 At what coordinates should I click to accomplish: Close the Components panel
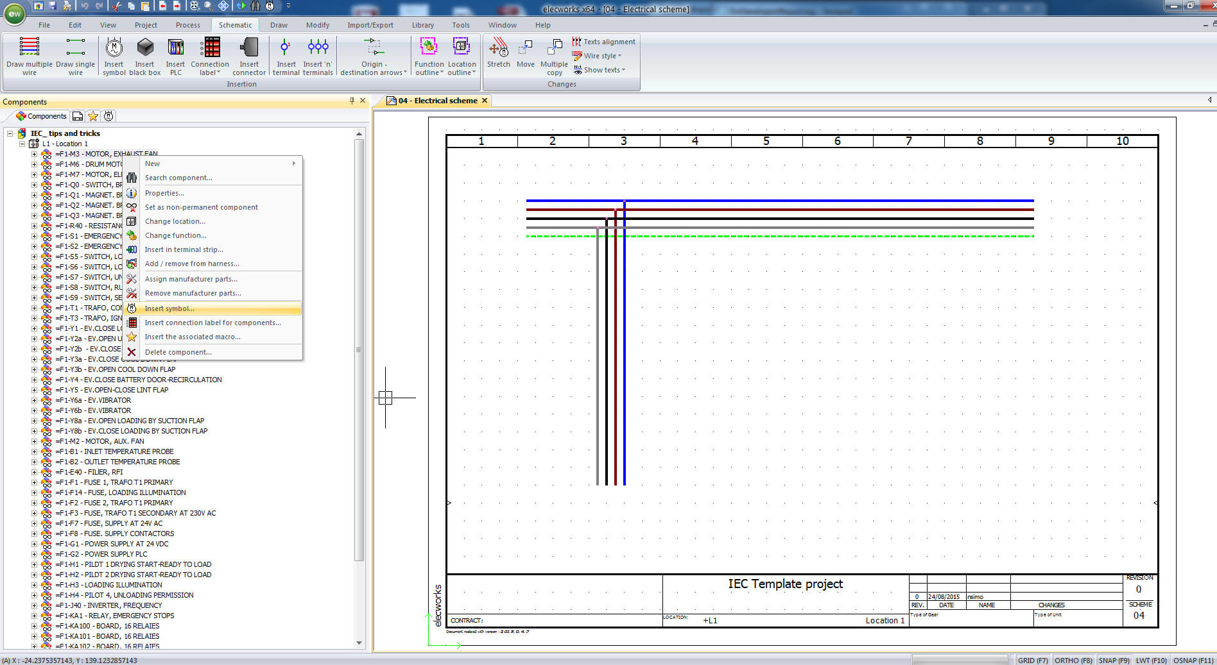click(363, 101)
